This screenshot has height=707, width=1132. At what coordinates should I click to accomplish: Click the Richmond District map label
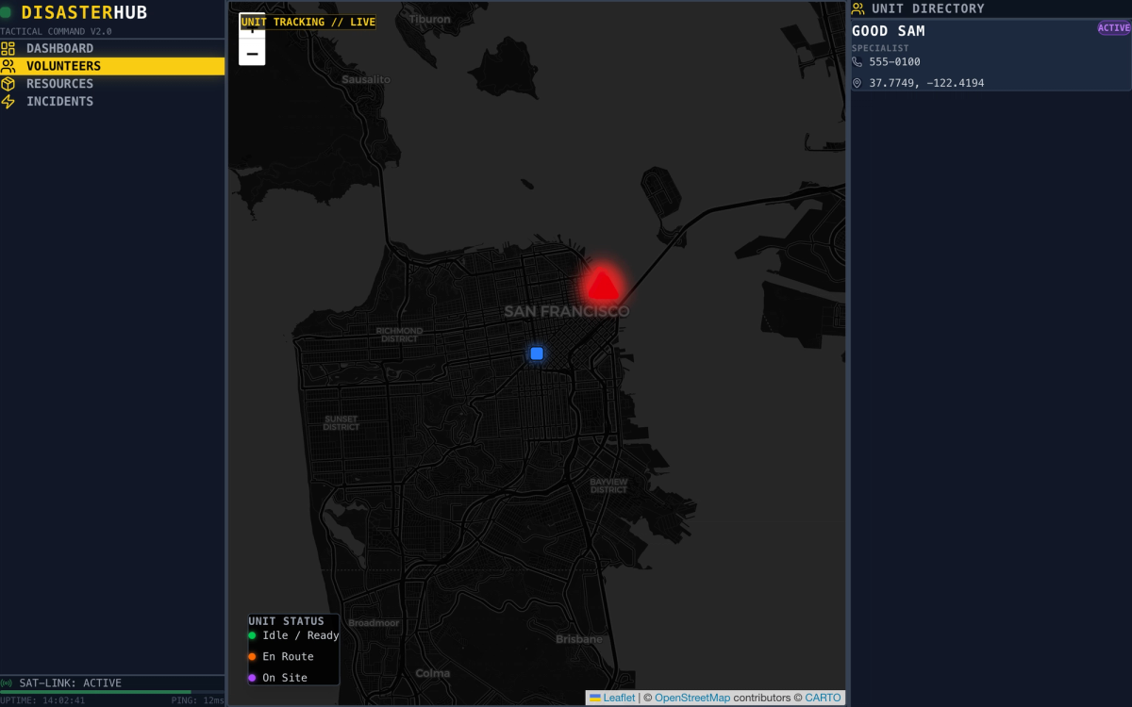coord(399,335)
